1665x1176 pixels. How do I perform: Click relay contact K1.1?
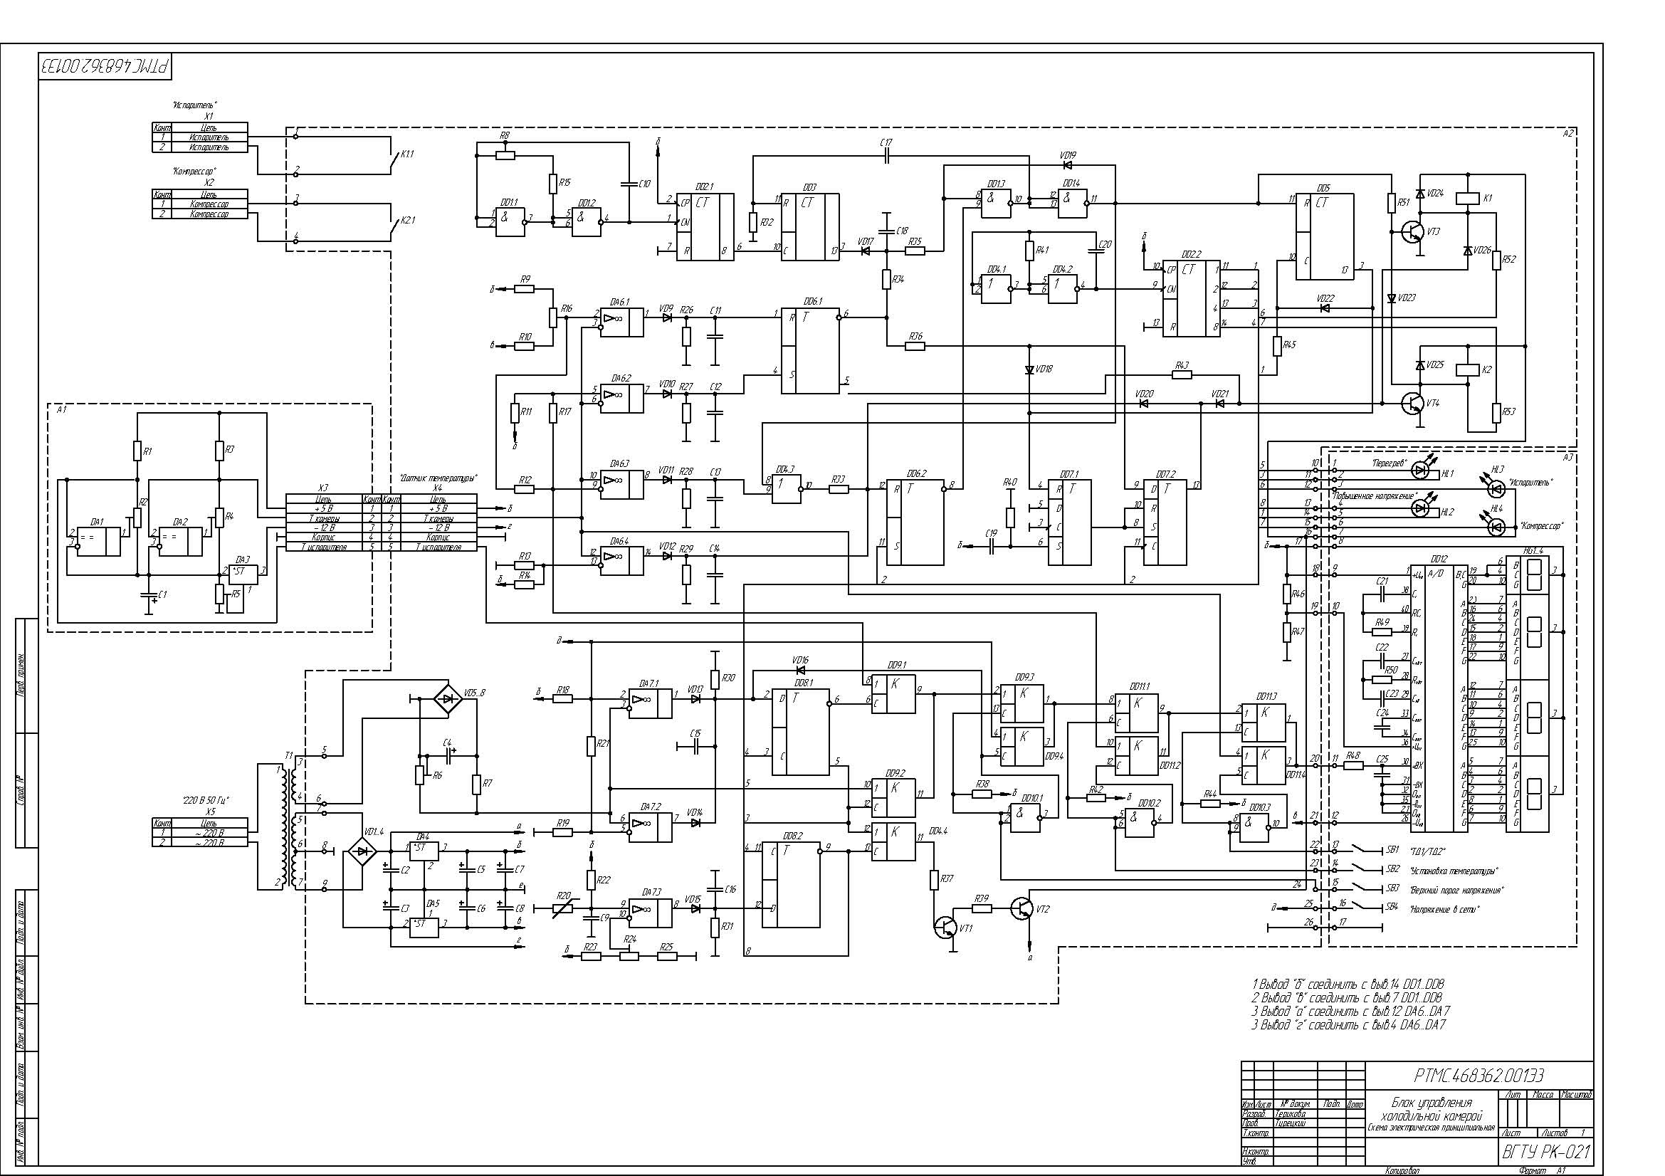tap(393, 161)
